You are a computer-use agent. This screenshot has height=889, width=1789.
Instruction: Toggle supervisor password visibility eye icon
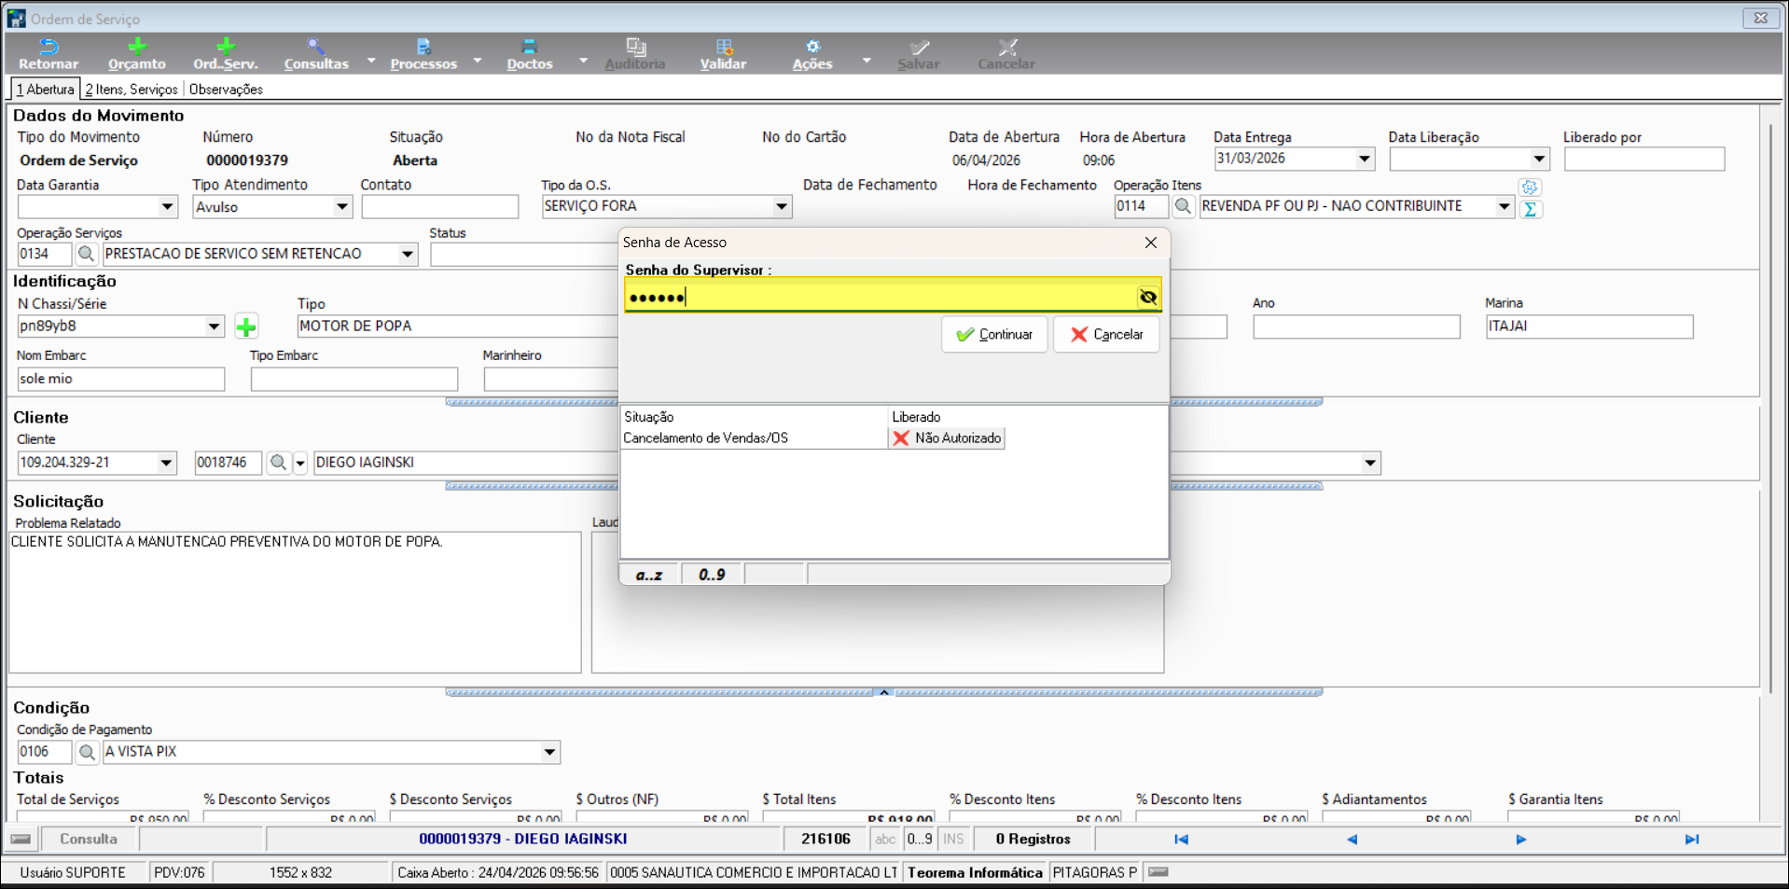[1148, 298]
